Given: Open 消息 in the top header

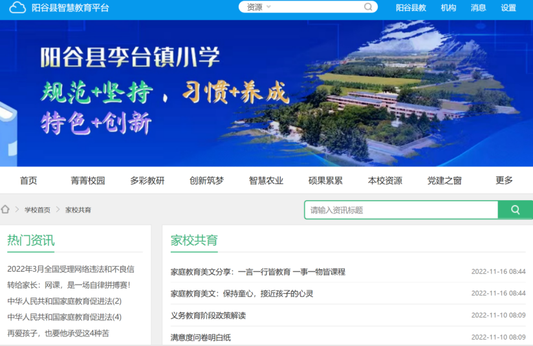Looking at the screenshot, I should click(x=478, y=8).
